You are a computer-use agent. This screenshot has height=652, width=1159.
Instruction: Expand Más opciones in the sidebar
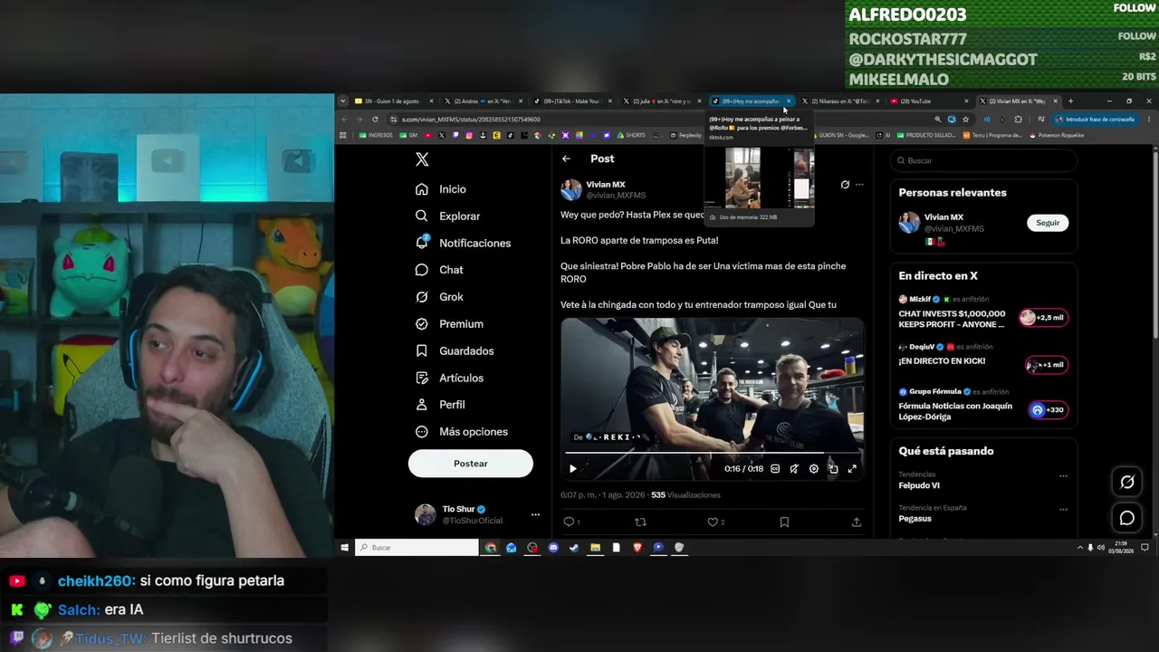pos(461,432)
